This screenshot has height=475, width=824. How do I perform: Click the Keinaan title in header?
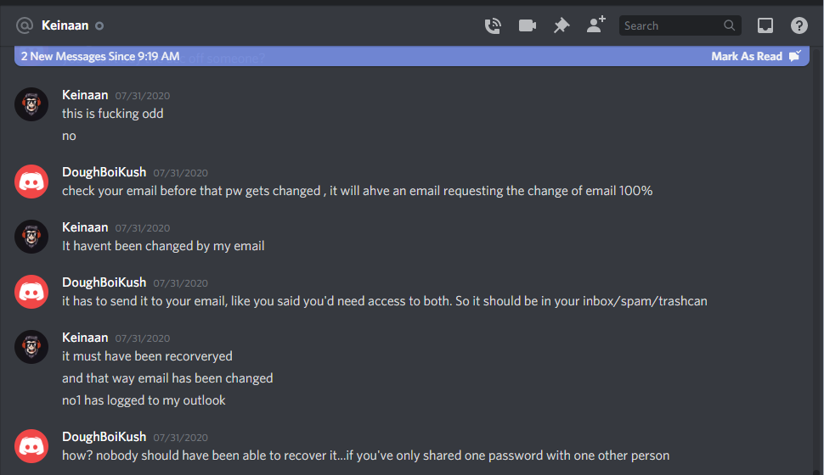(x=65, y=25)
